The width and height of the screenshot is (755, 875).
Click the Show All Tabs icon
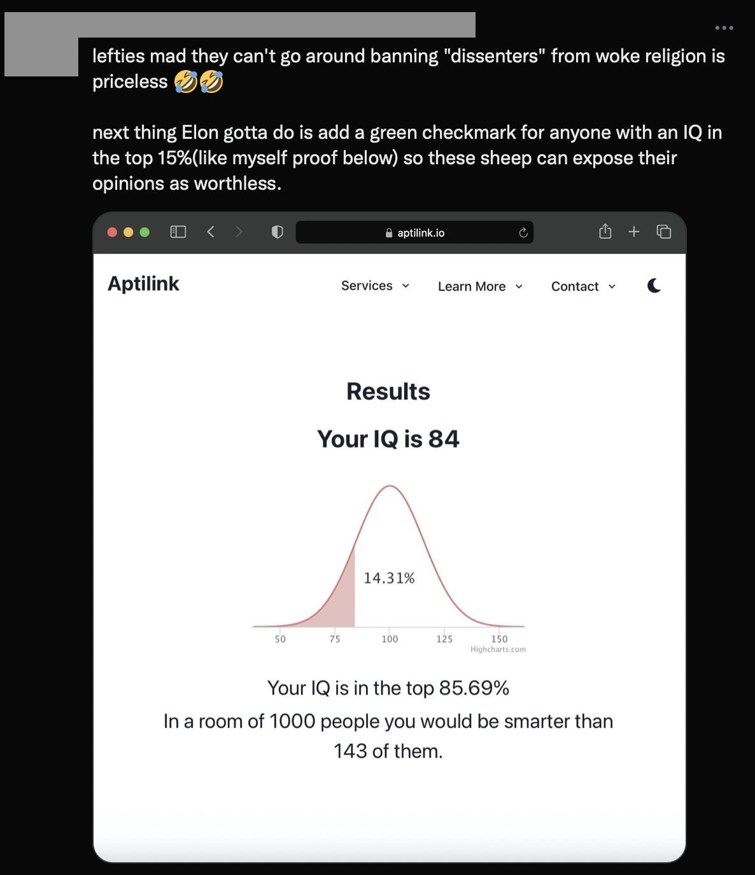663,232
